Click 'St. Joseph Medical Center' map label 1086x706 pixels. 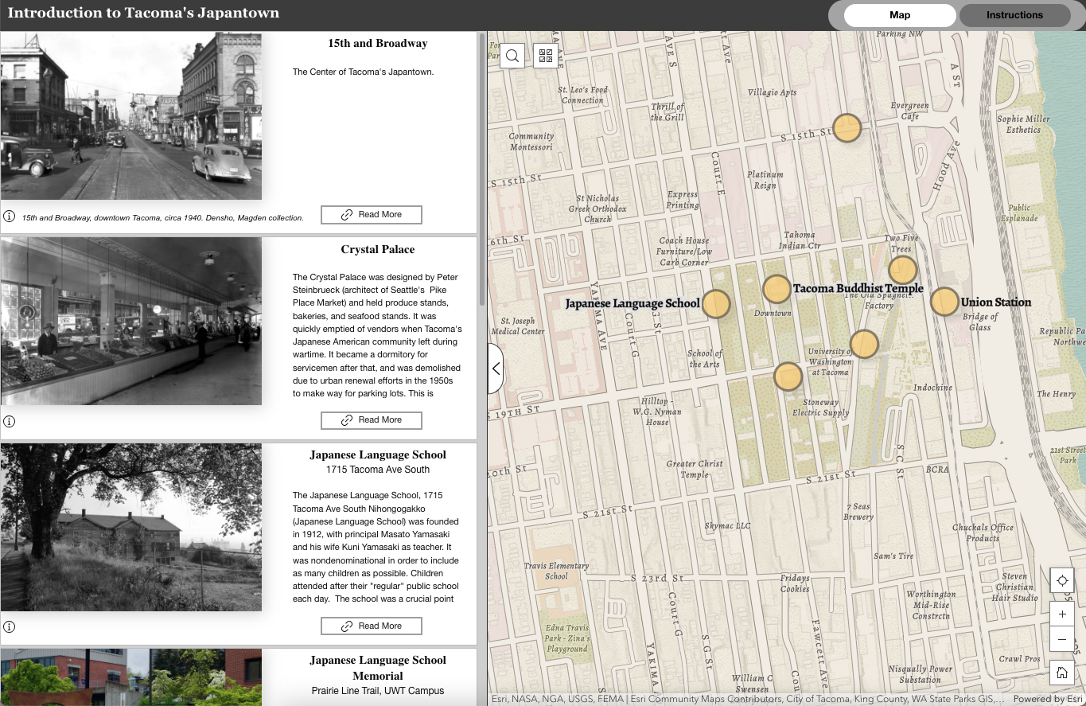coord(518,326)
